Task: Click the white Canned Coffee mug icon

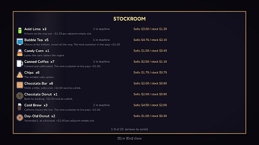Action: (19, 63)
